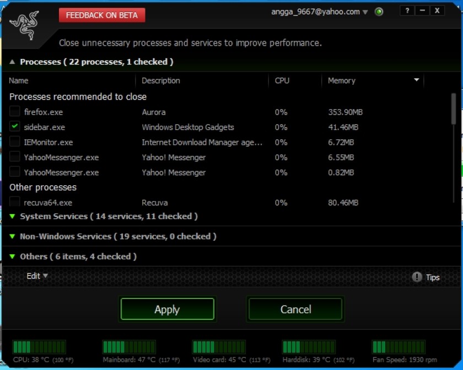This screenshot has height=370, width=463.
Task: Click the 'Processes recommended to close' heading
Action: (x=78, y=97)
